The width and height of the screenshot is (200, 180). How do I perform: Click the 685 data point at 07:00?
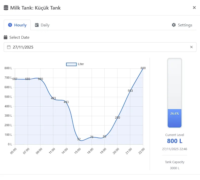coord(28,79)
